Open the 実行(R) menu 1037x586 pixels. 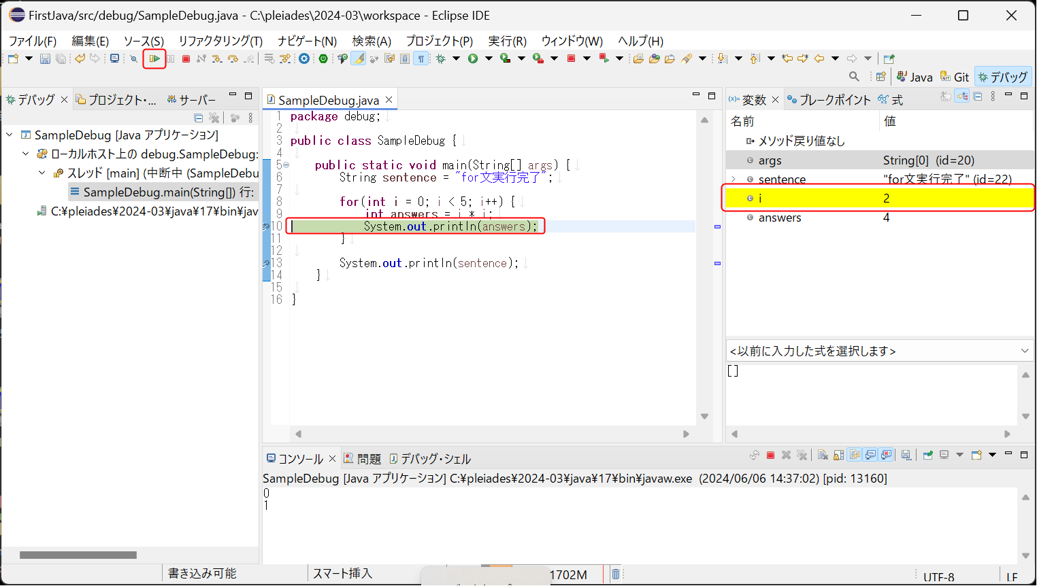pos(507,41)
